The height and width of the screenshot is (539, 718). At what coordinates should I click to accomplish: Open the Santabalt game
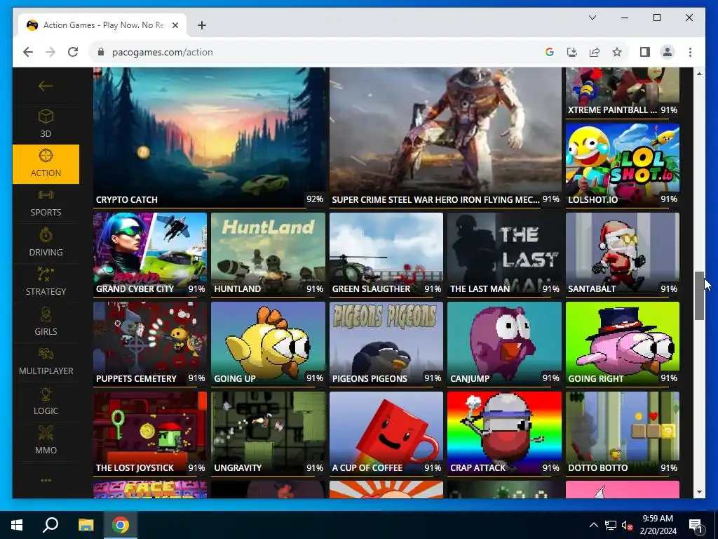(x=623, y=254)
